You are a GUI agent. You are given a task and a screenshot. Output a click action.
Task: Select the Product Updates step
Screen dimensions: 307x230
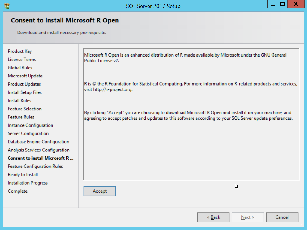[24, 84]
